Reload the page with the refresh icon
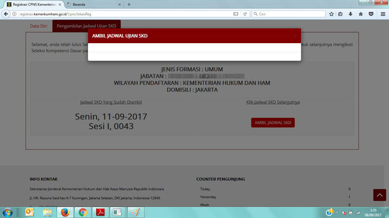 coord(245,14)
